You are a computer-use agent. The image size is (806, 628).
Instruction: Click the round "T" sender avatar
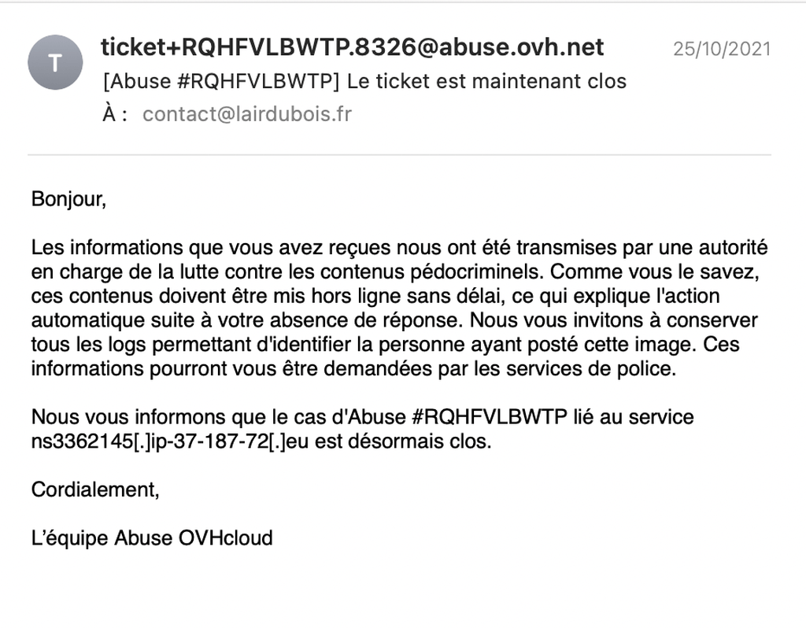point(55,63)
